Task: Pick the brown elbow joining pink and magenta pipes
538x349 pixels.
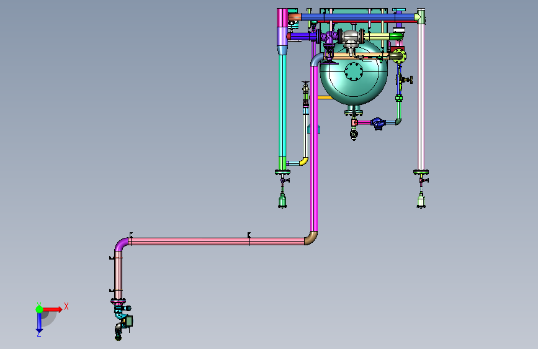Action: [x=311, y=238]
